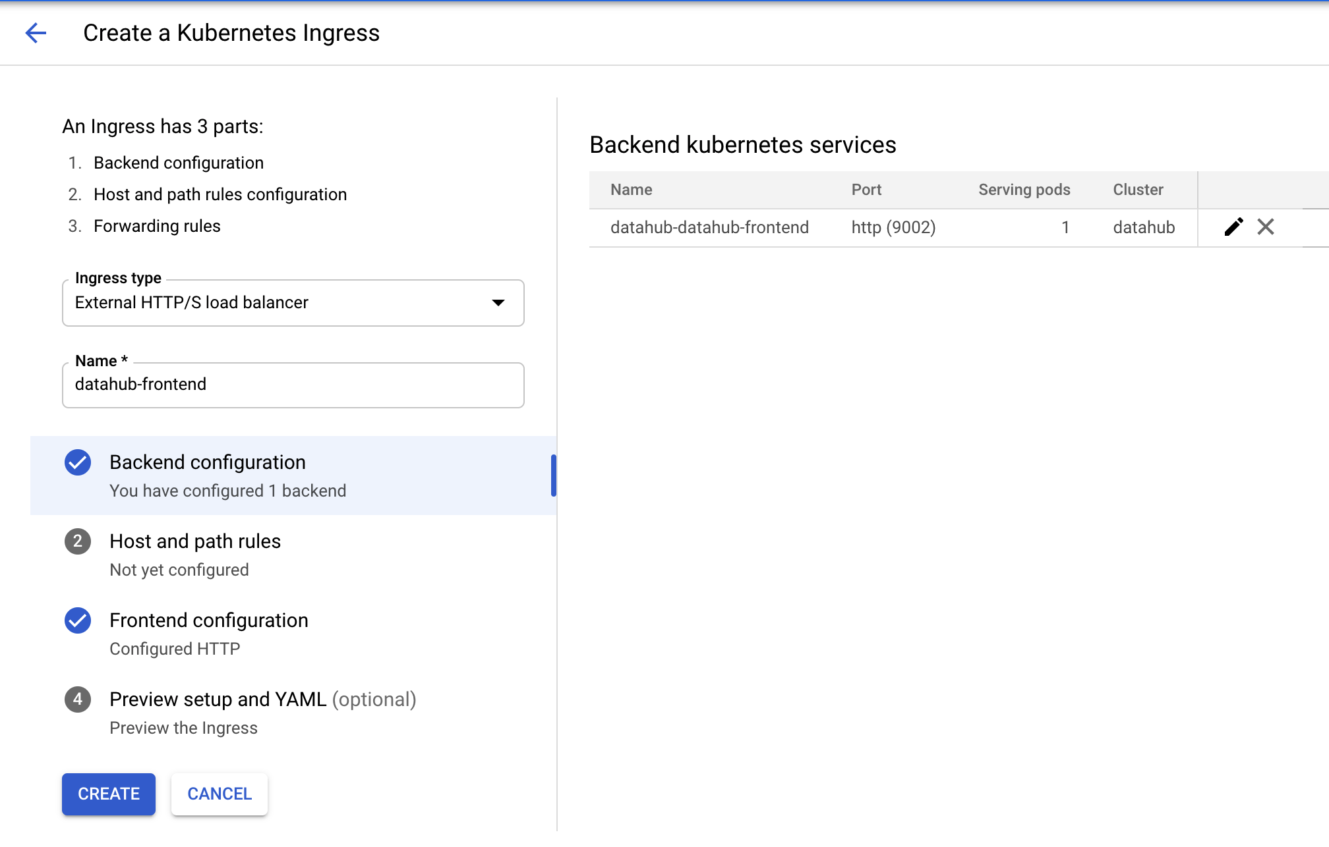Click the step 2 number icon
This screenshot has height=847, width=1329.
pyautogui.click(x=78, y=541)
